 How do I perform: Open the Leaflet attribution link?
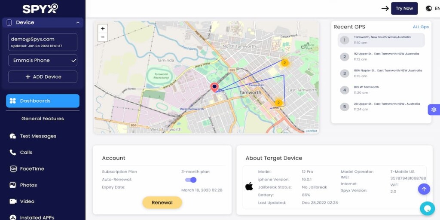point(311,131)
